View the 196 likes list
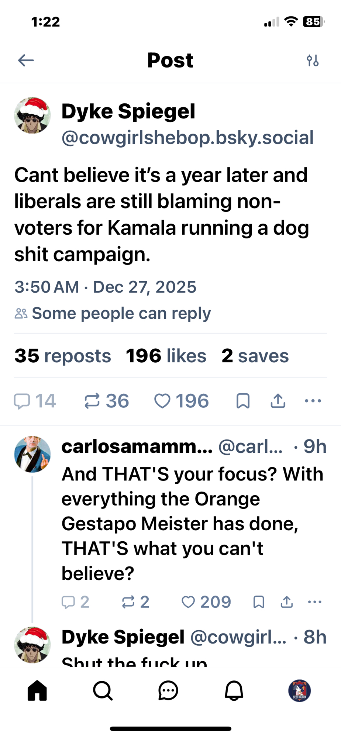341x738 pixels. tap(166, 356)
